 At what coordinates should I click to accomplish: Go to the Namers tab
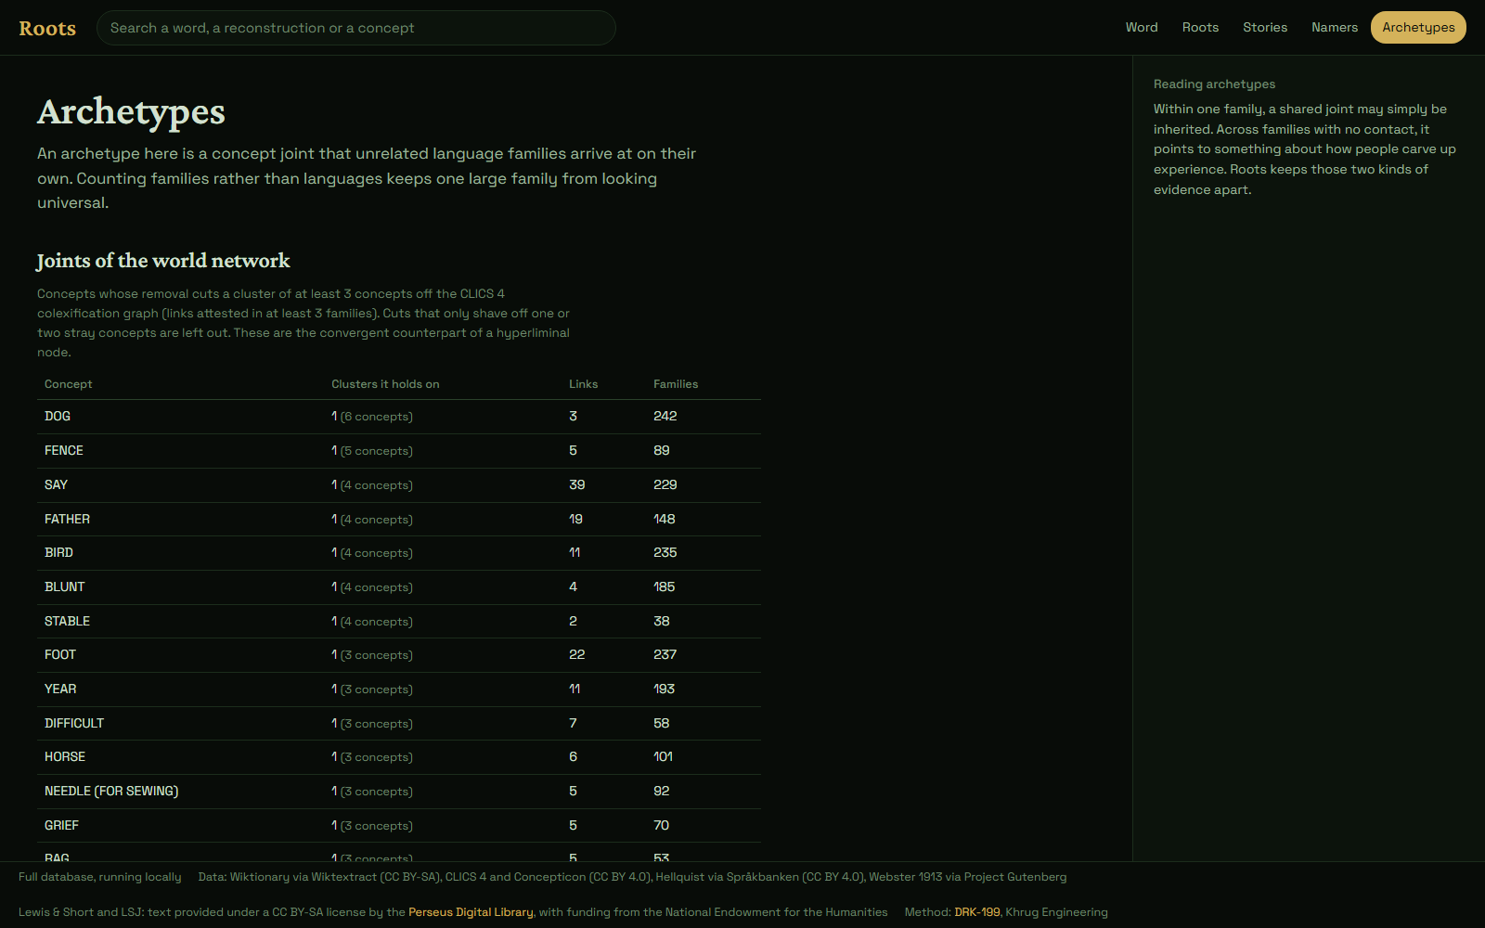pyautogui.click(x=1335, y=27)
